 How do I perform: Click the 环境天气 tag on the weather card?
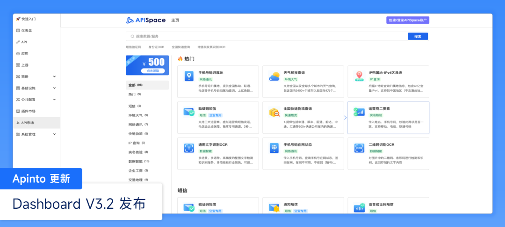291,79
